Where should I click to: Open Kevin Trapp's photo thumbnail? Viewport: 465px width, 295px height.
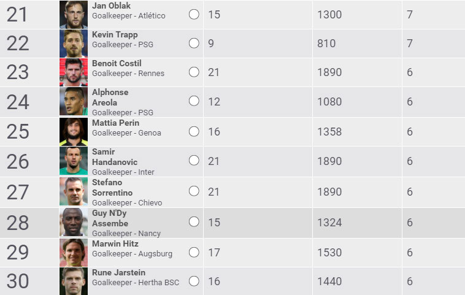click(74, 44)
